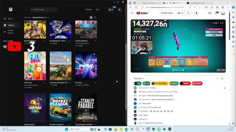236x132 pixels.
Task: Open YouTube account avatar
Action: (x=223, y=13)
